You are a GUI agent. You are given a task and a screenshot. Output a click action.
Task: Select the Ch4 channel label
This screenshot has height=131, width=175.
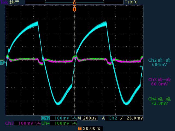pos(45,123)
